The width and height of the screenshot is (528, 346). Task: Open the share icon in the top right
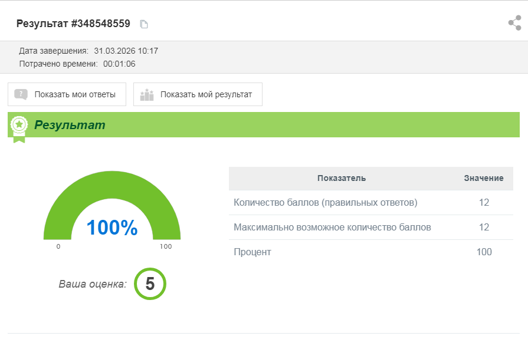514,24
